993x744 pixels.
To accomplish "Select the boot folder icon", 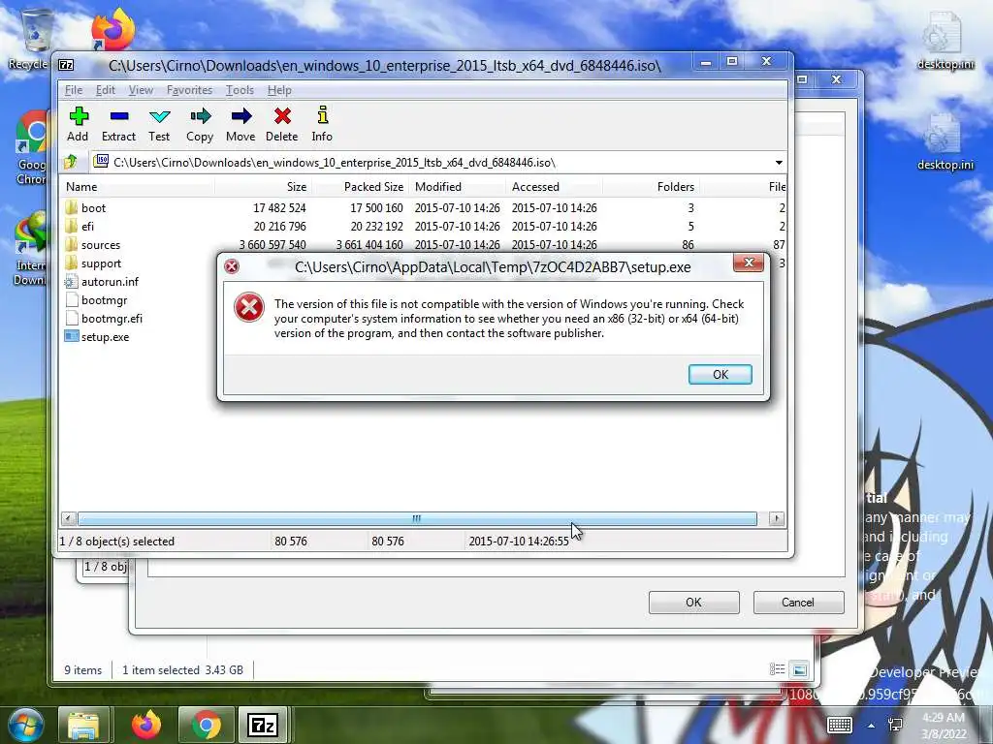I will coord(71,207).
